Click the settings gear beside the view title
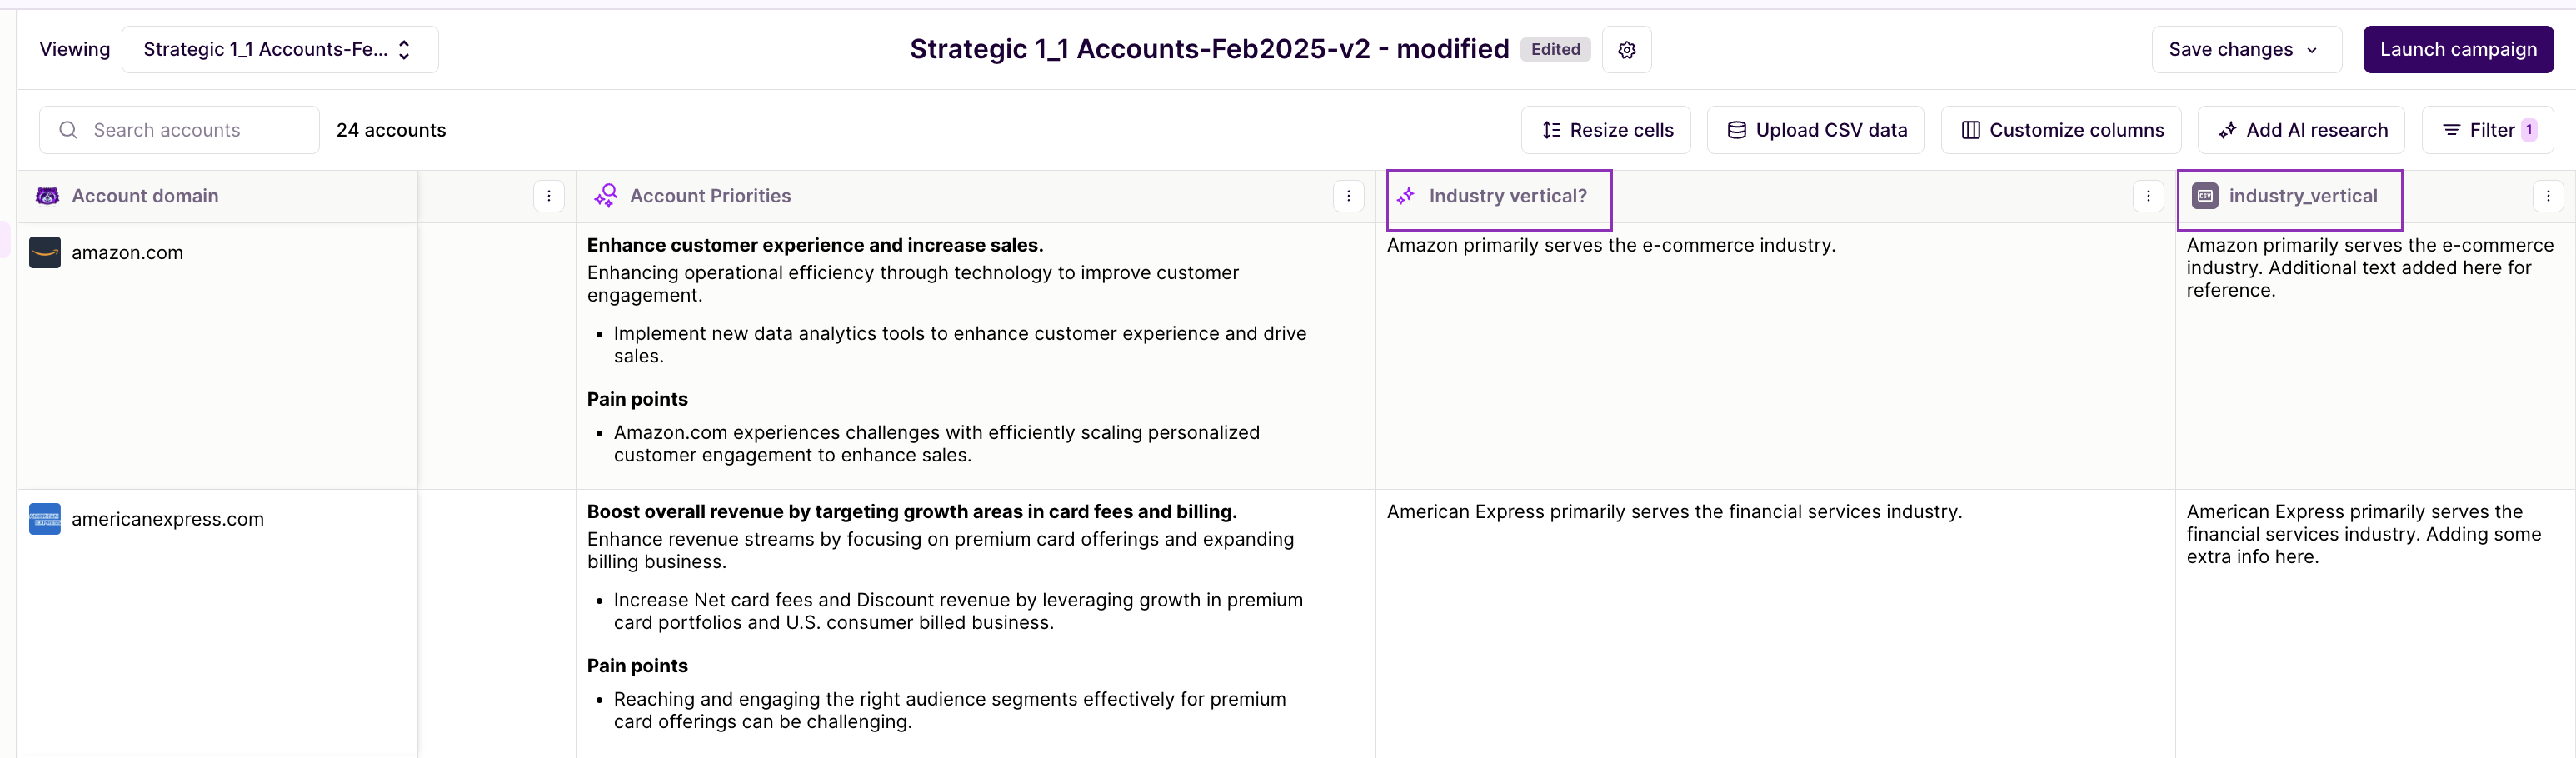Screen dimensions: 2576x758 point(1626,49)
